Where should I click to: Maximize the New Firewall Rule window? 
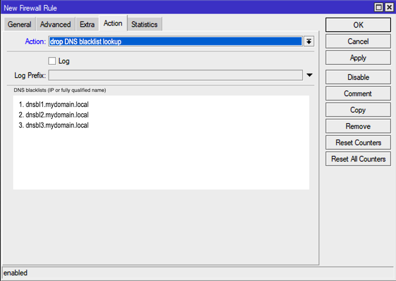point(378,8)
